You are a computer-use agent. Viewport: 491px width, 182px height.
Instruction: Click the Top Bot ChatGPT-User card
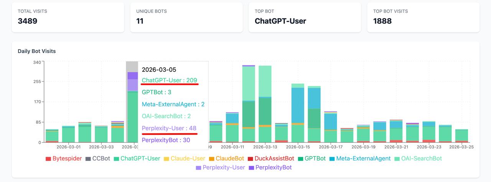pos(305,17)
